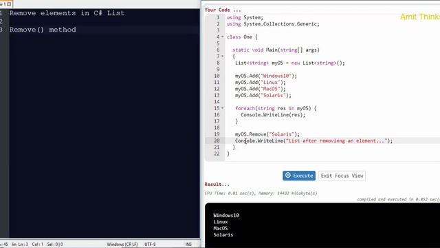The height and width of the screenshot is (248, 440).
Task: Click the 'Your Code ...' heading
Action: (223, 10)
